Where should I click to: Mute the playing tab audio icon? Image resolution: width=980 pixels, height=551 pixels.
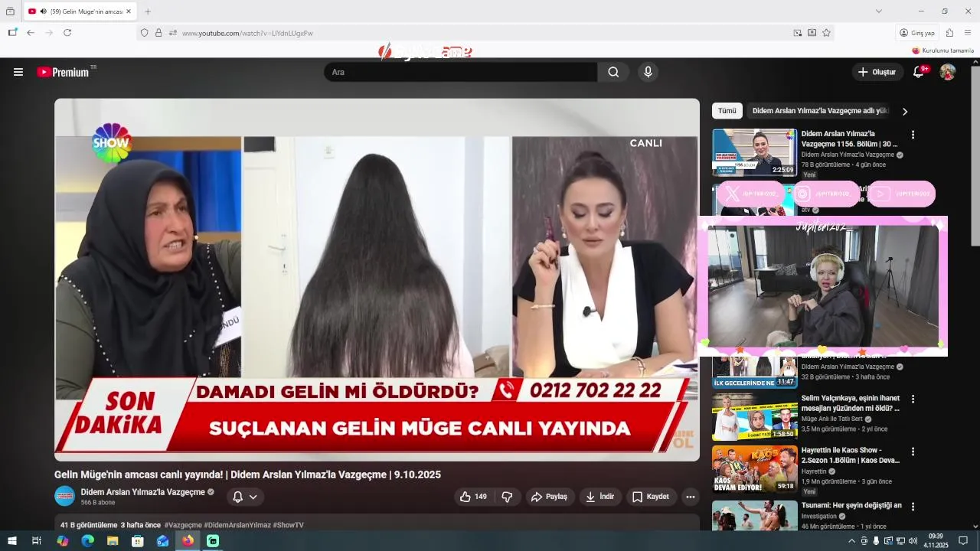click(43, 11)
